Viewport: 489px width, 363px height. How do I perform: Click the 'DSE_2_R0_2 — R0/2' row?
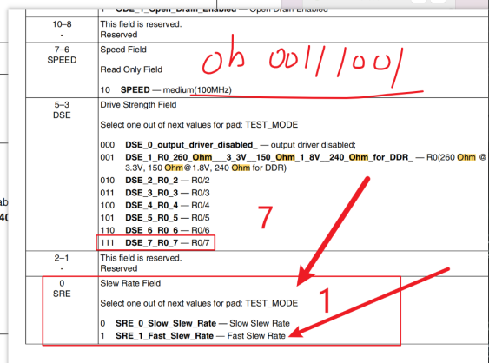[x=155, y=181]
